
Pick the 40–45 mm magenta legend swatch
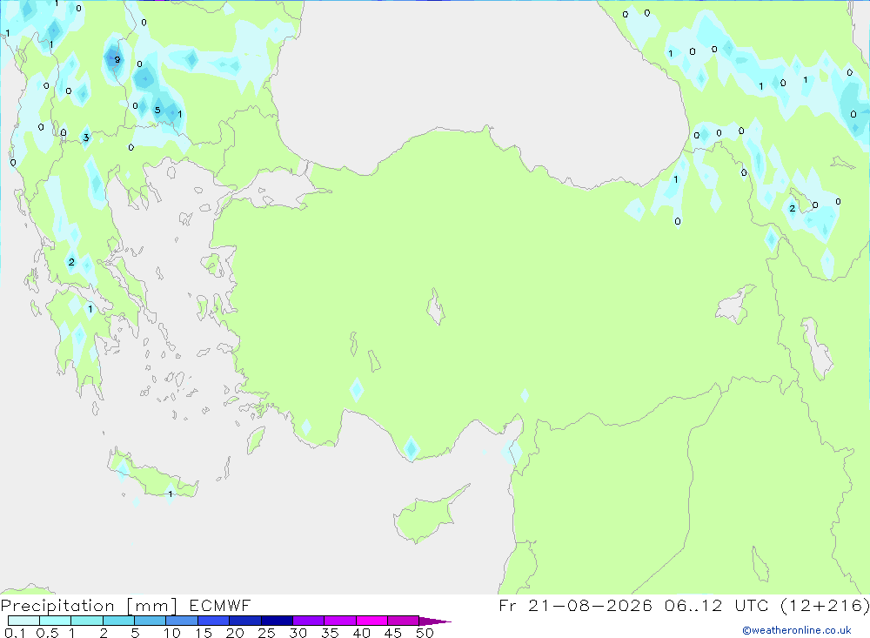coord(371,621)
